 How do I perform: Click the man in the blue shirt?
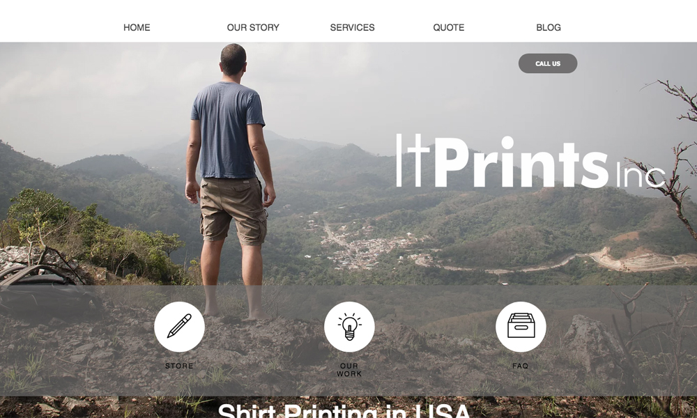point(229,182)
